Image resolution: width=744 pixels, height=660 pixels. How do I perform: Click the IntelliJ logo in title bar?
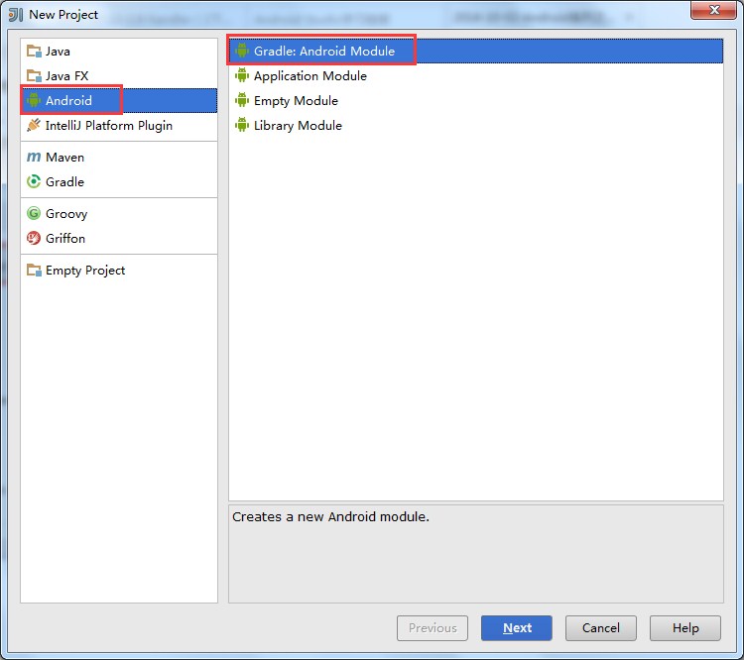16,15
